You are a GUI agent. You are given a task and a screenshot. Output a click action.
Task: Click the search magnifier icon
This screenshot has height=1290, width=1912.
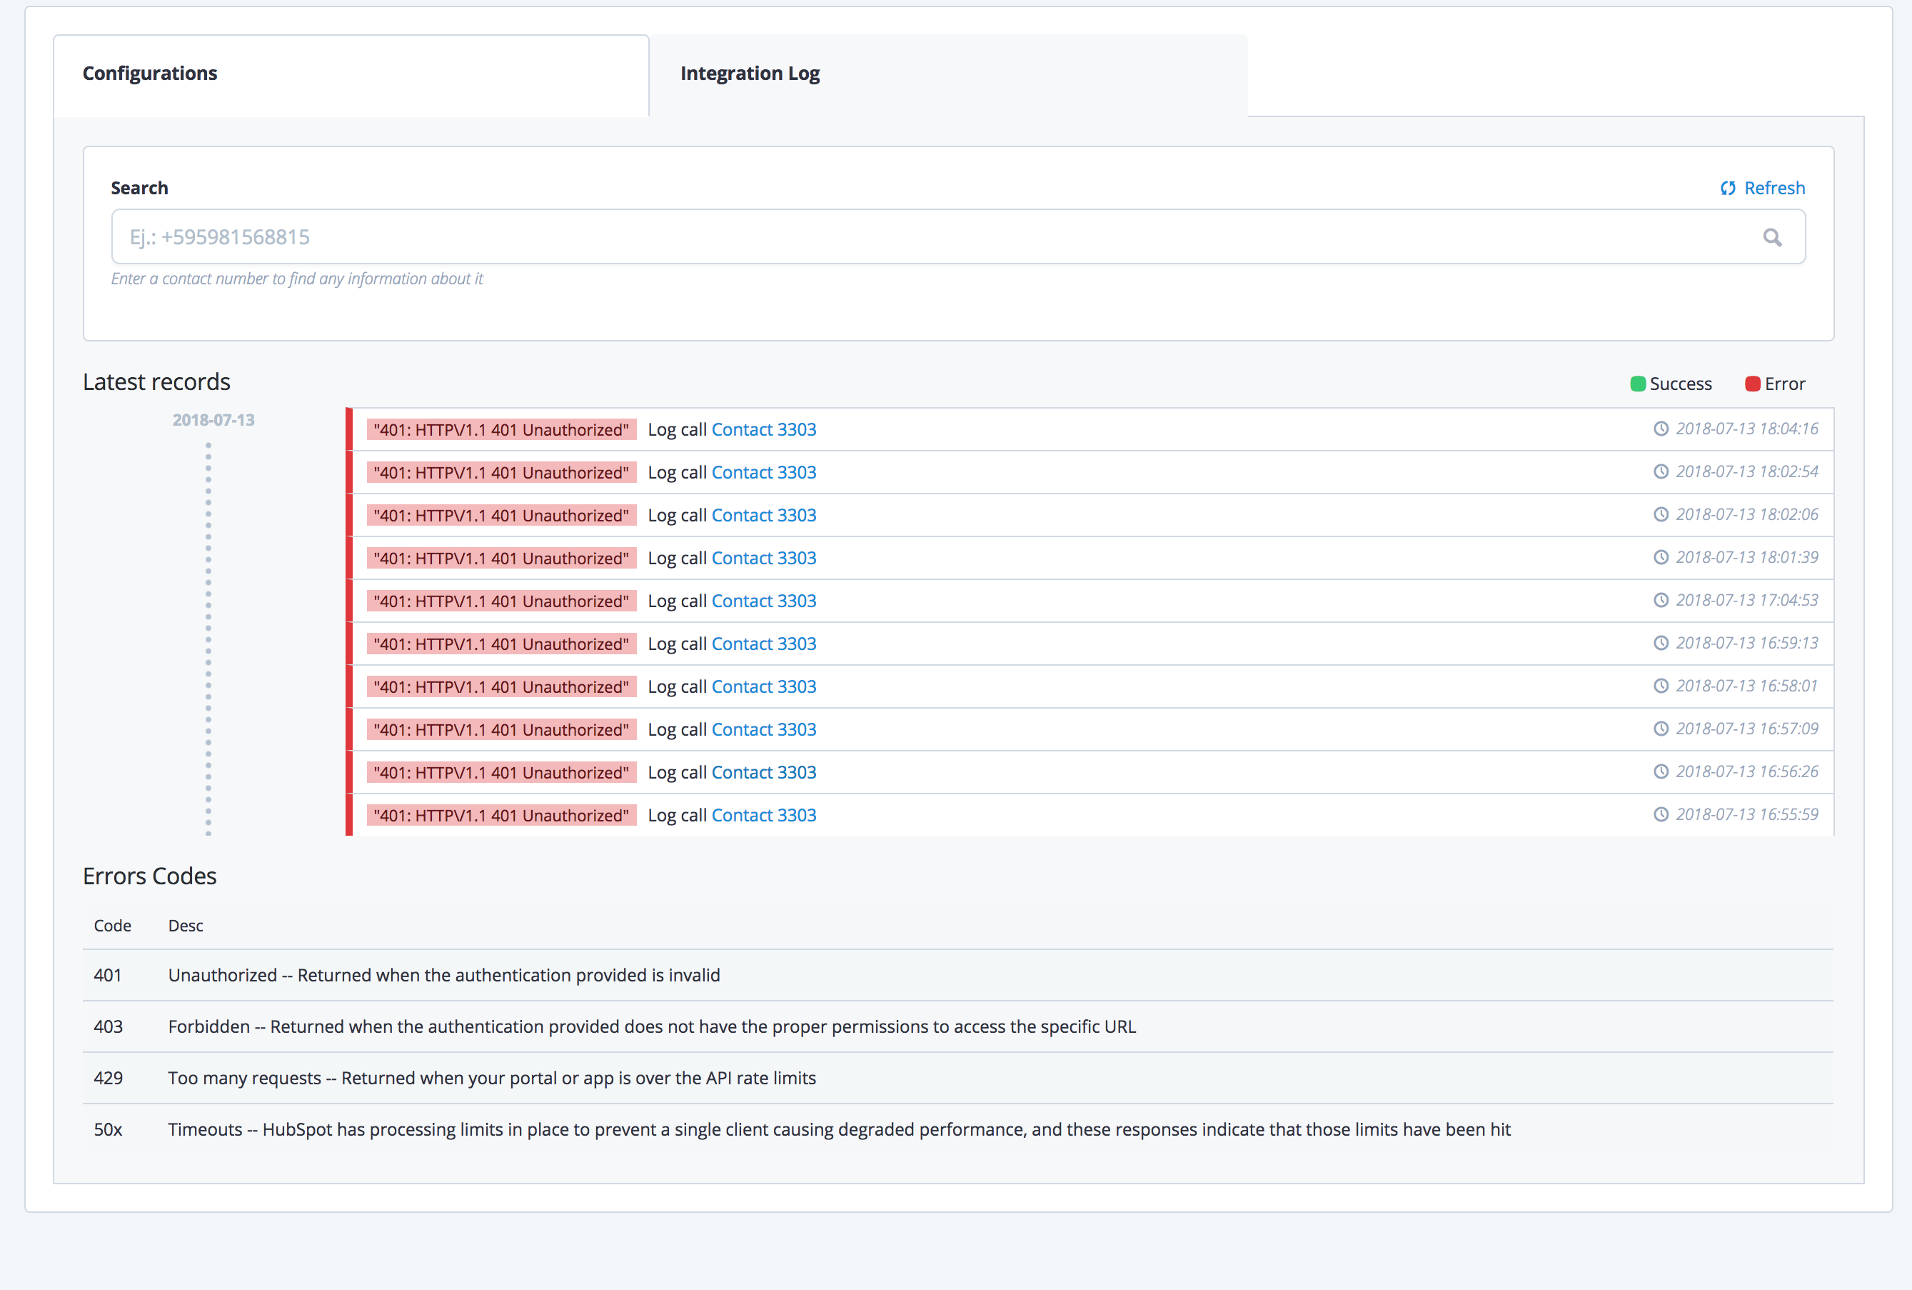click(x=1772, y=238)
